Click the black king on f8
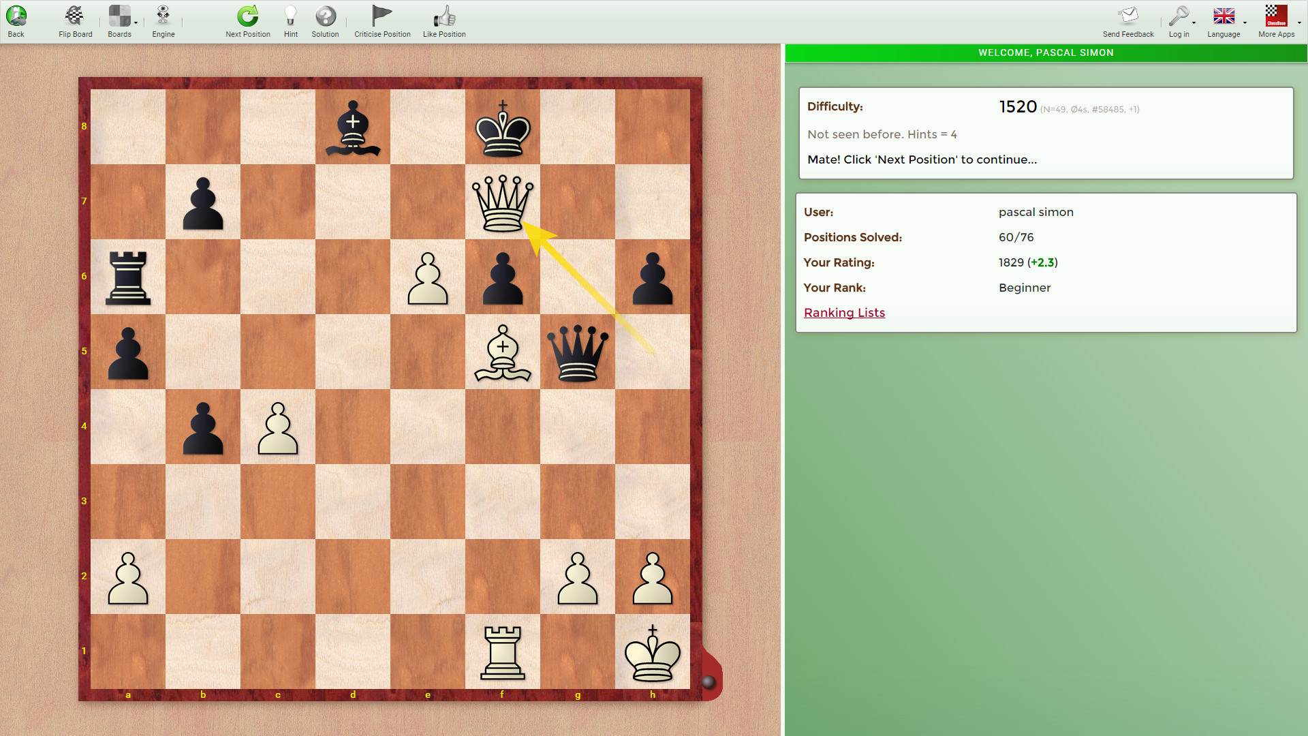This screenshot has width=1308, height=736. point(502,127)
